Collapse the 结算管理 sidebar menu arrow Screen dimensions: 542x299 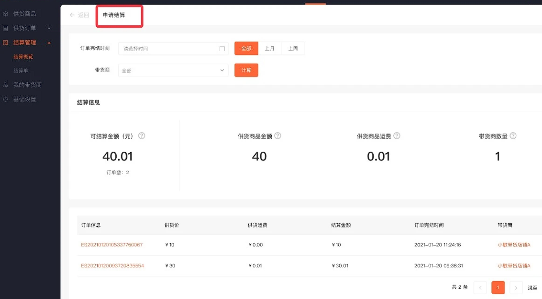click(x=49, y=43)
